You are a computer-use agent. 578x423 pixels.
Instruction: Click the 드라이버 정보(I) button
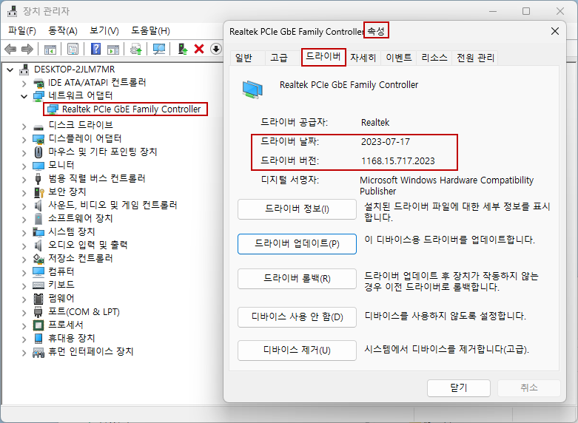pyautogui.click(x=297, y=209)
